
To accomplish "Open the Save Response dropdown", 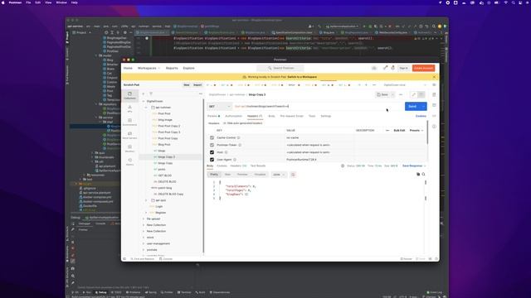I will [414, 166].
